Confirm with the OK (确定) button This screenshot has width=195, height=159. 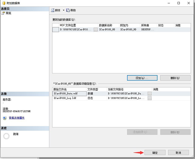[155, 153]
